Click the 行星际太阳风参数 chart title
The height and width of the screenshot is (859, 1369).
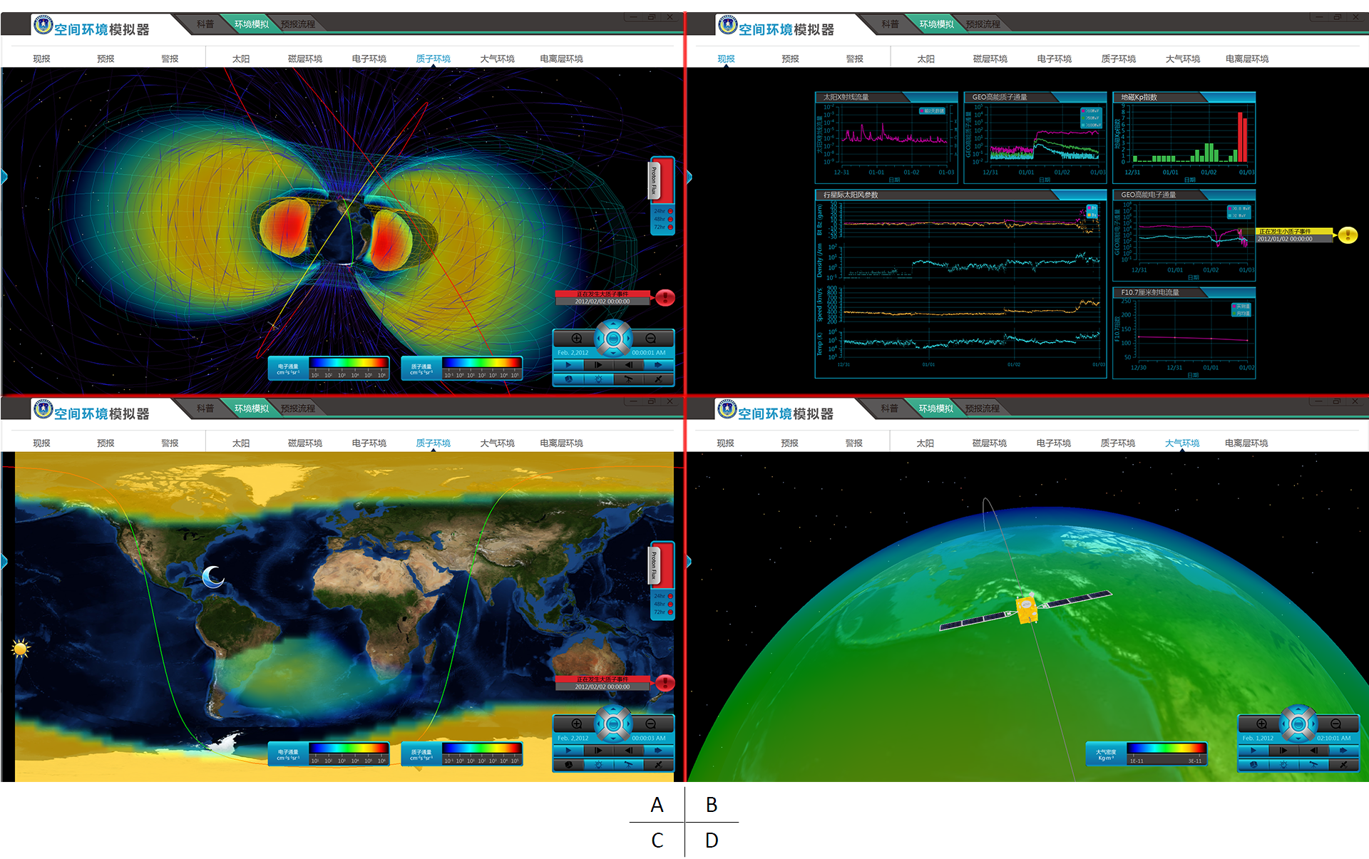click(x=851, y=195)
